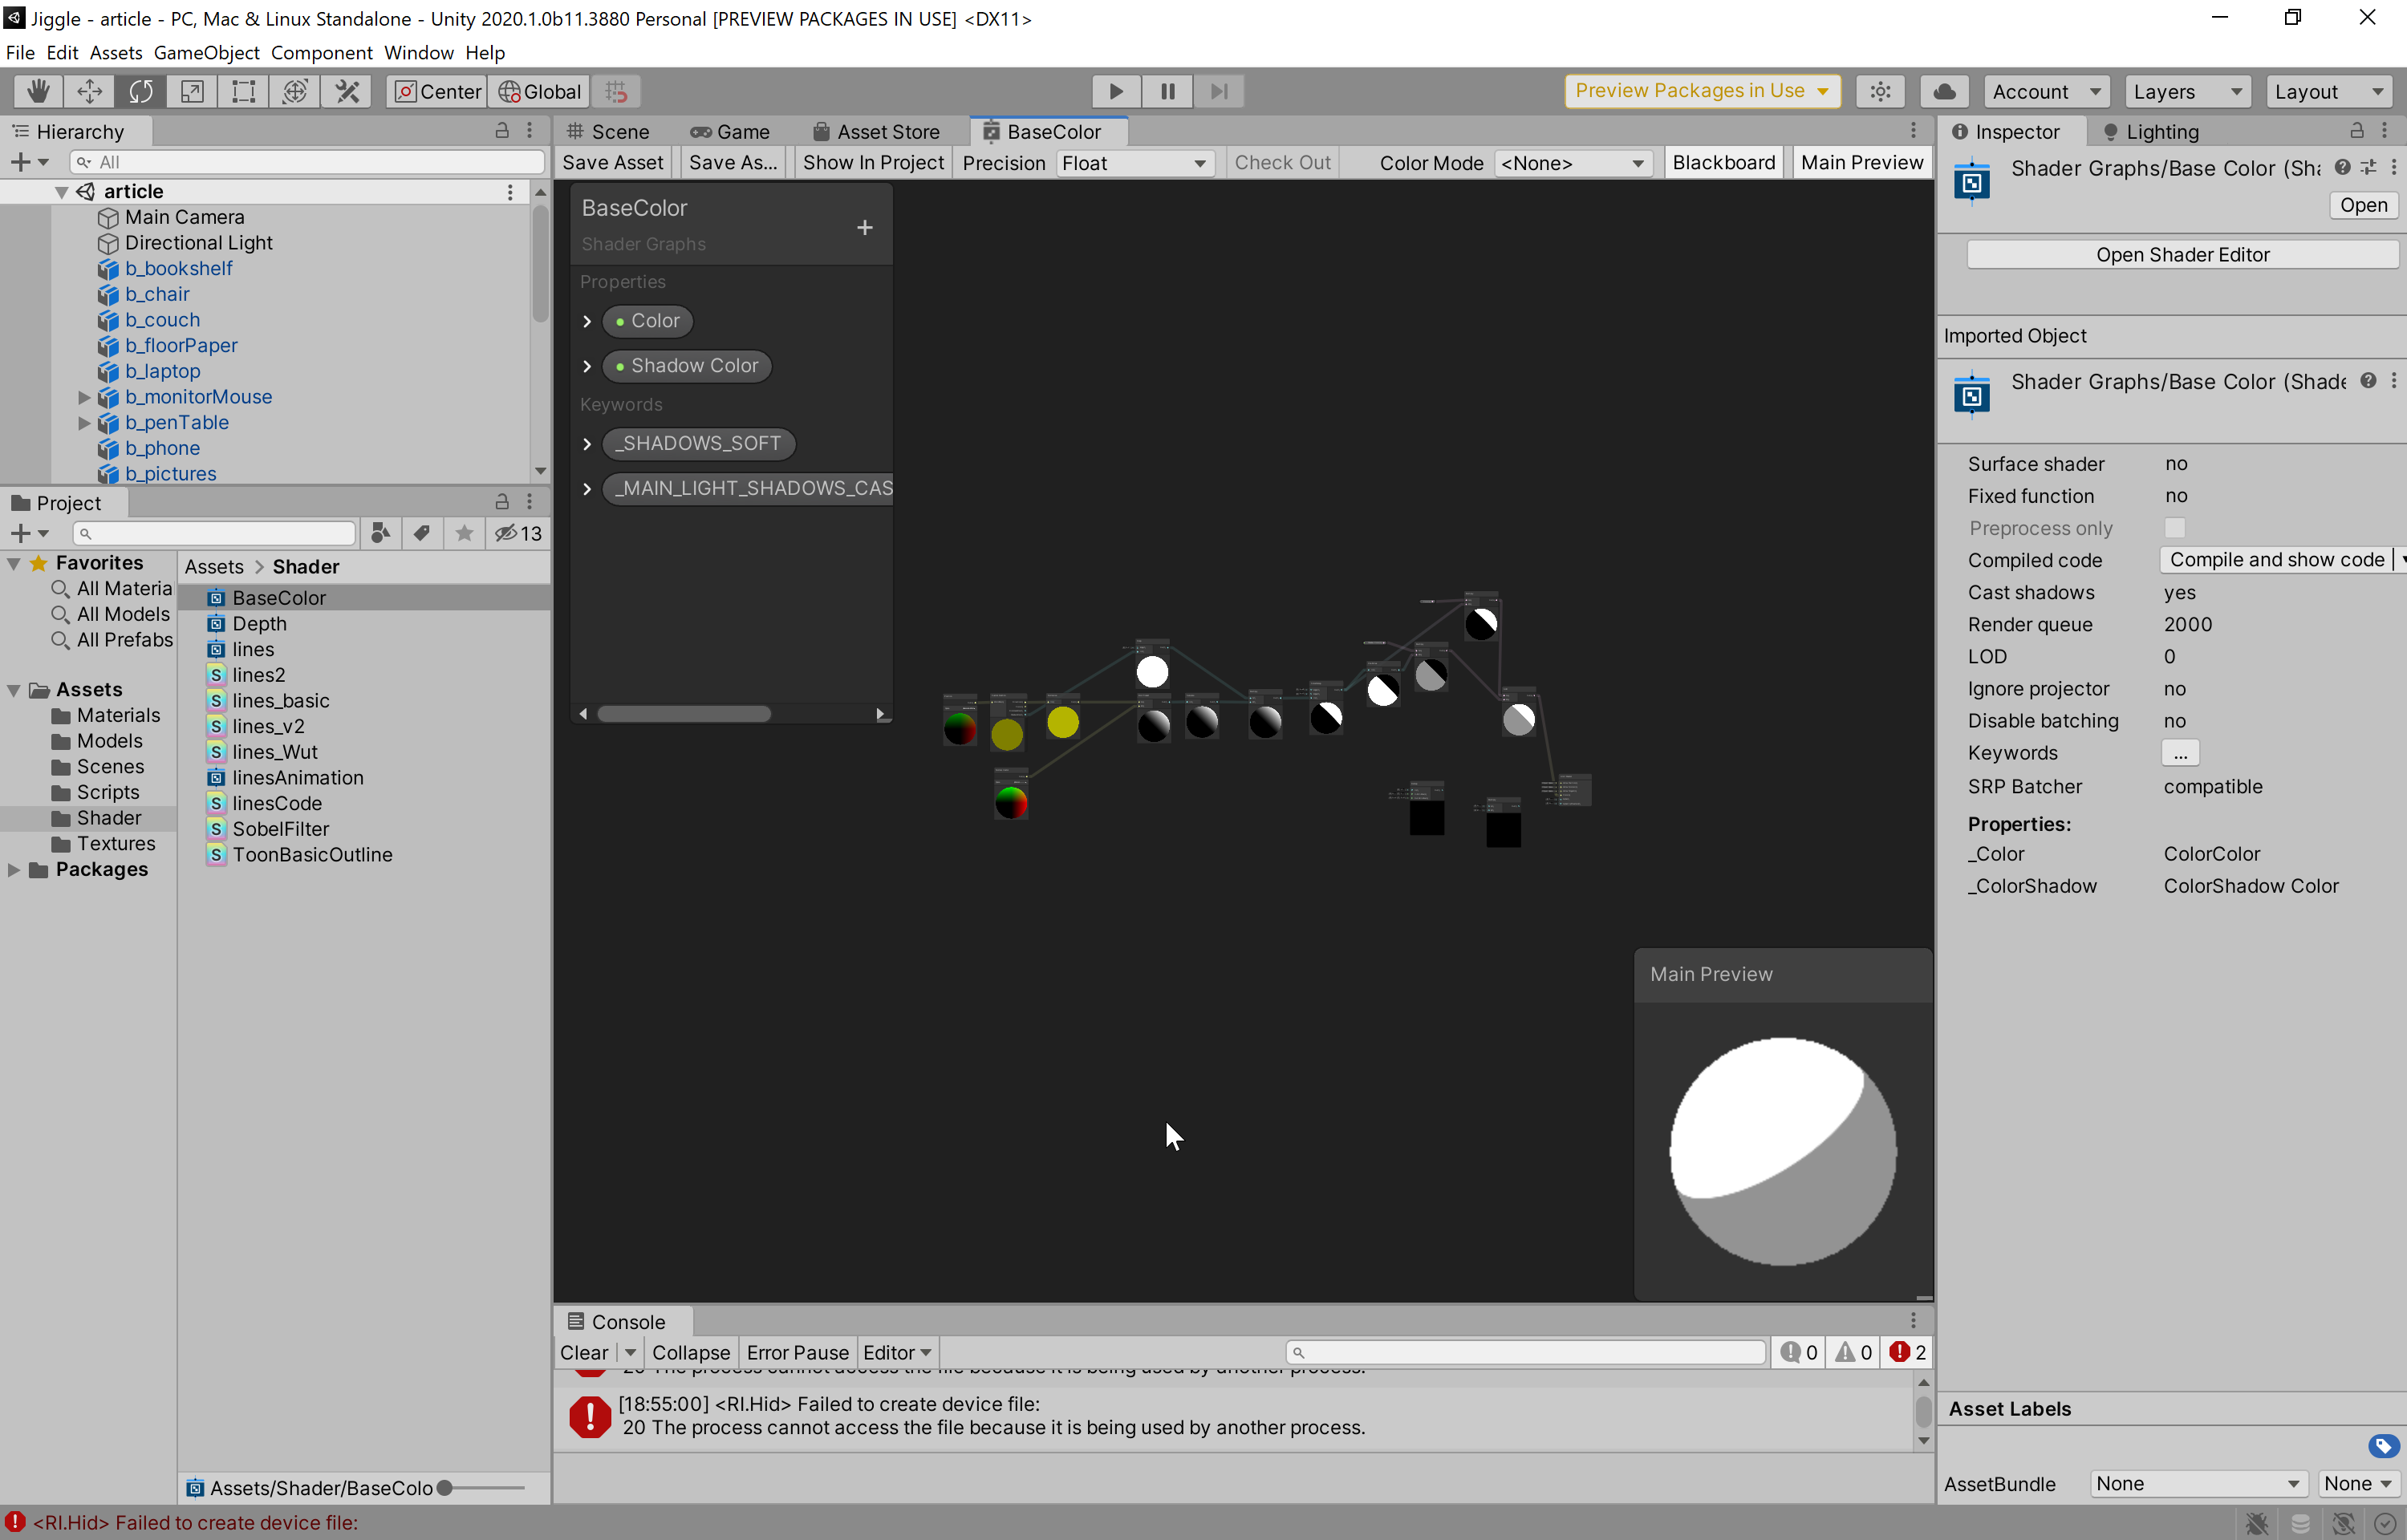Click the cloud services icon

1944,91
